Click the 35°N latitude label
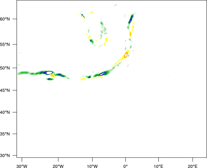This screenshot has width=207, height=168. click(5, 134)
